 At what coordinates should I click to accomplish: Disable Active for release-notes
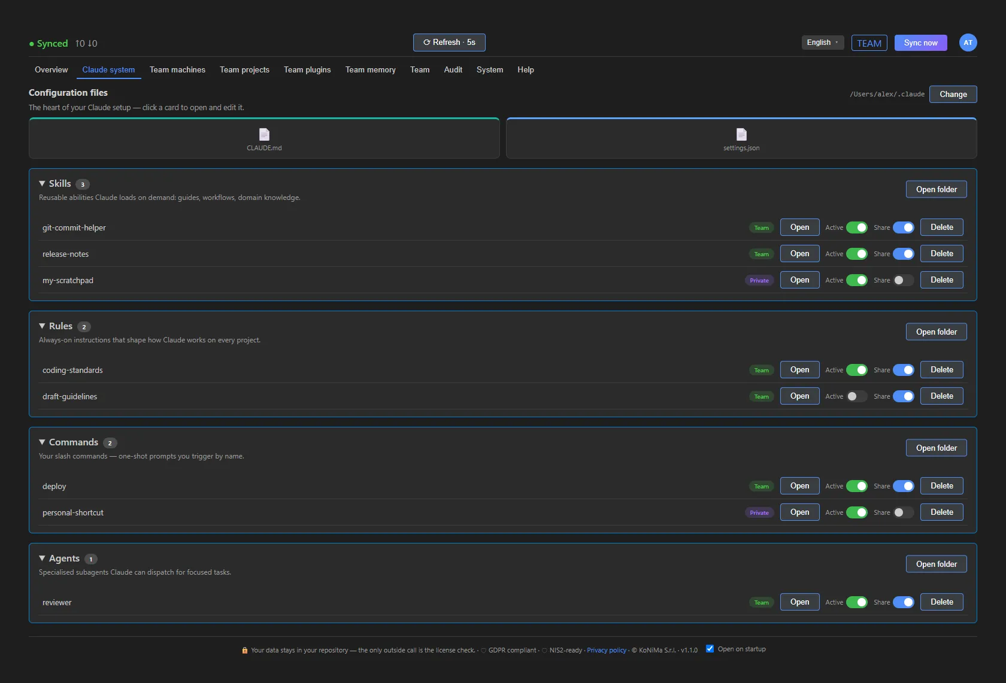click(857, 254)
